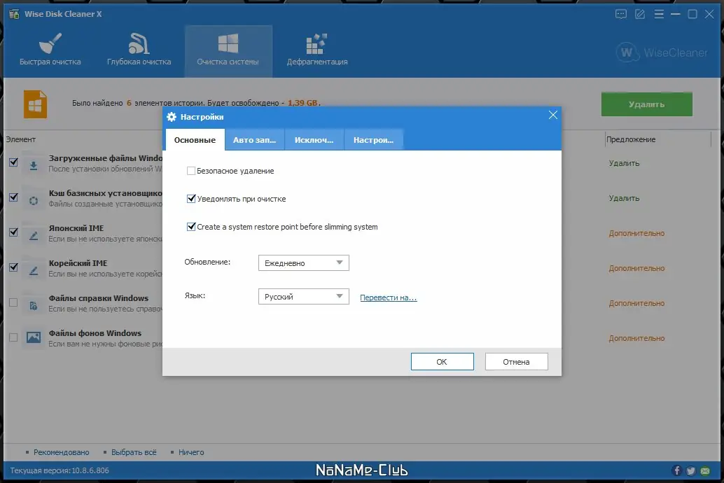The height and width of the screenshot is (483, 724).
Task: Uncheck the Корейский IME item
Action: 13,267
